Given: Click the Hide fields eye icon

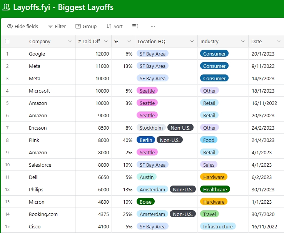Looking at the screenshot, I should (10, 26).
